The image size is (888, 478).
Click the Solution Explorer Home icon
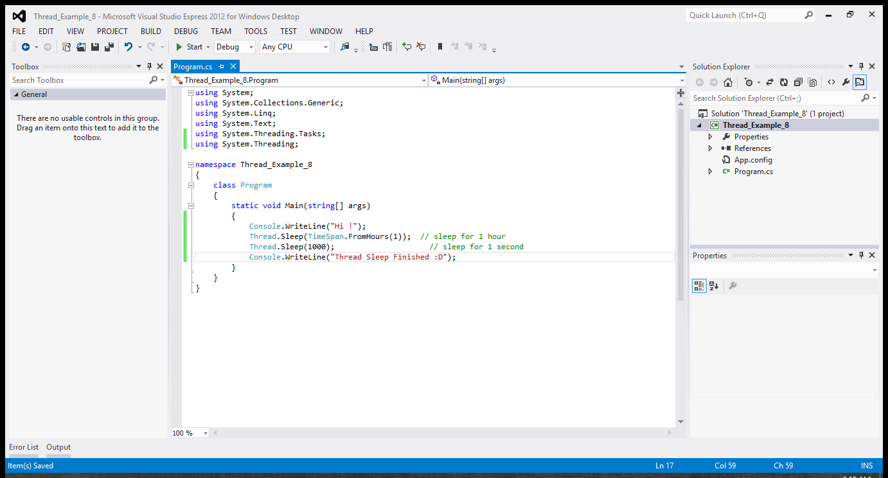click(728, 82)
